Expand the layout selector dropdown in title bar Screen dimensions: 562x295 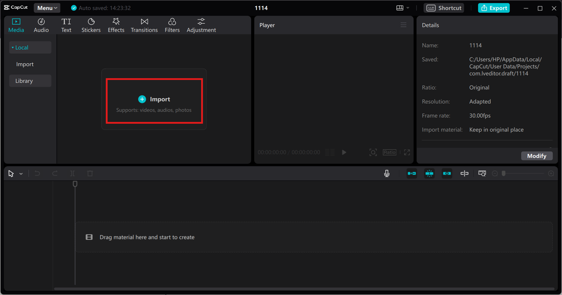pyautogui.click(x=403, y=8)
